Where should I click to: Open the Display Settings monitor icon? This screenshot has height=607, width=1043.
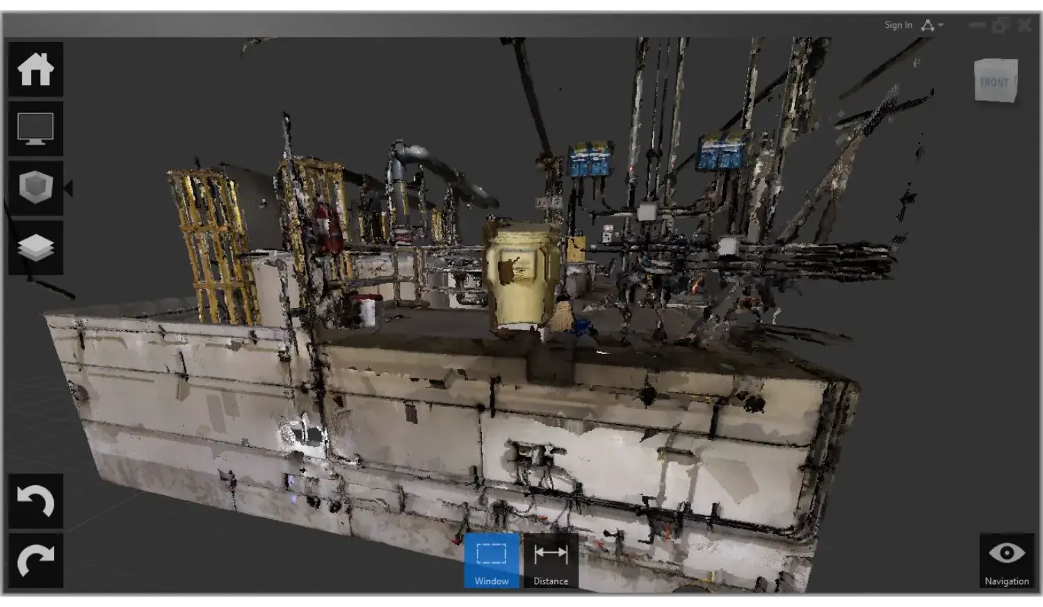click(35, 129)
